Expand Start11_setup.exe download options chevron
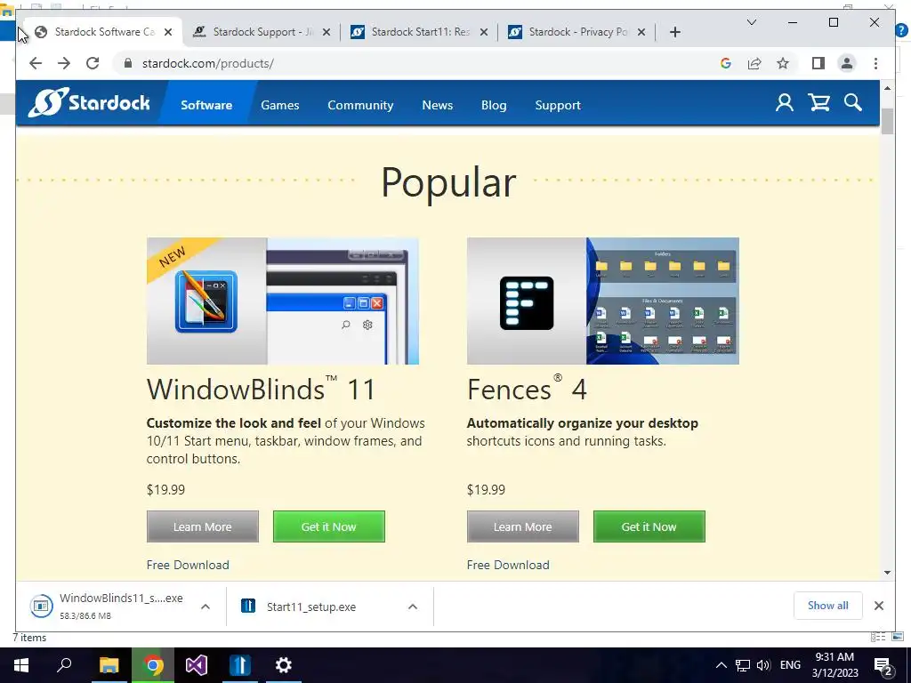The image size is (911, 683). coord(413,607)
